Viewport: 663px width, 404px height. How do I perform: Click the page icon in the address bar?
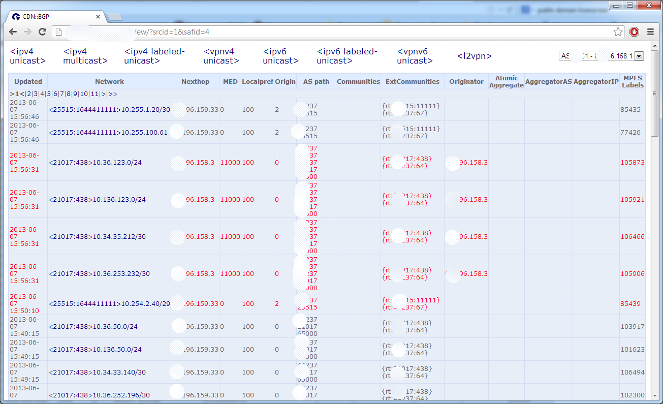pos(57,31)
